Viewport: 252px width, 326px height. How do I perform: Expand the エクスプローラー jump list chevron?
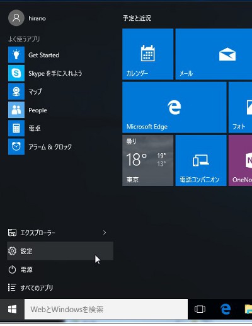pos(105,233)
